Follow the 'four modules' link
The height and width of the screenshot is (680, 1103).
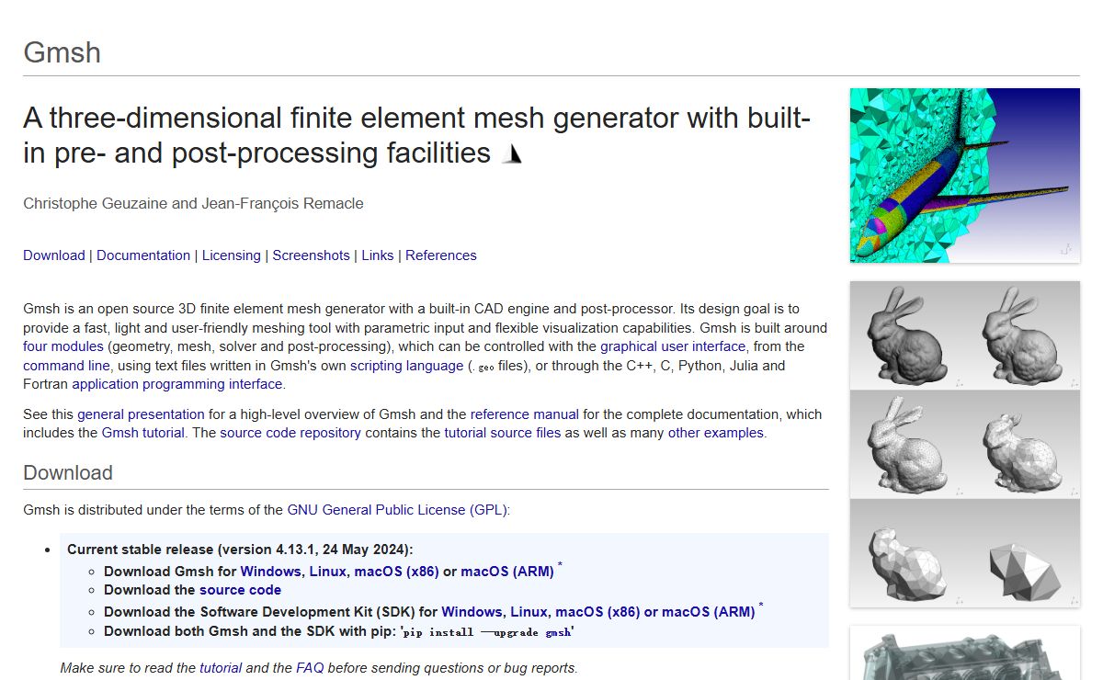pos(63,346)
